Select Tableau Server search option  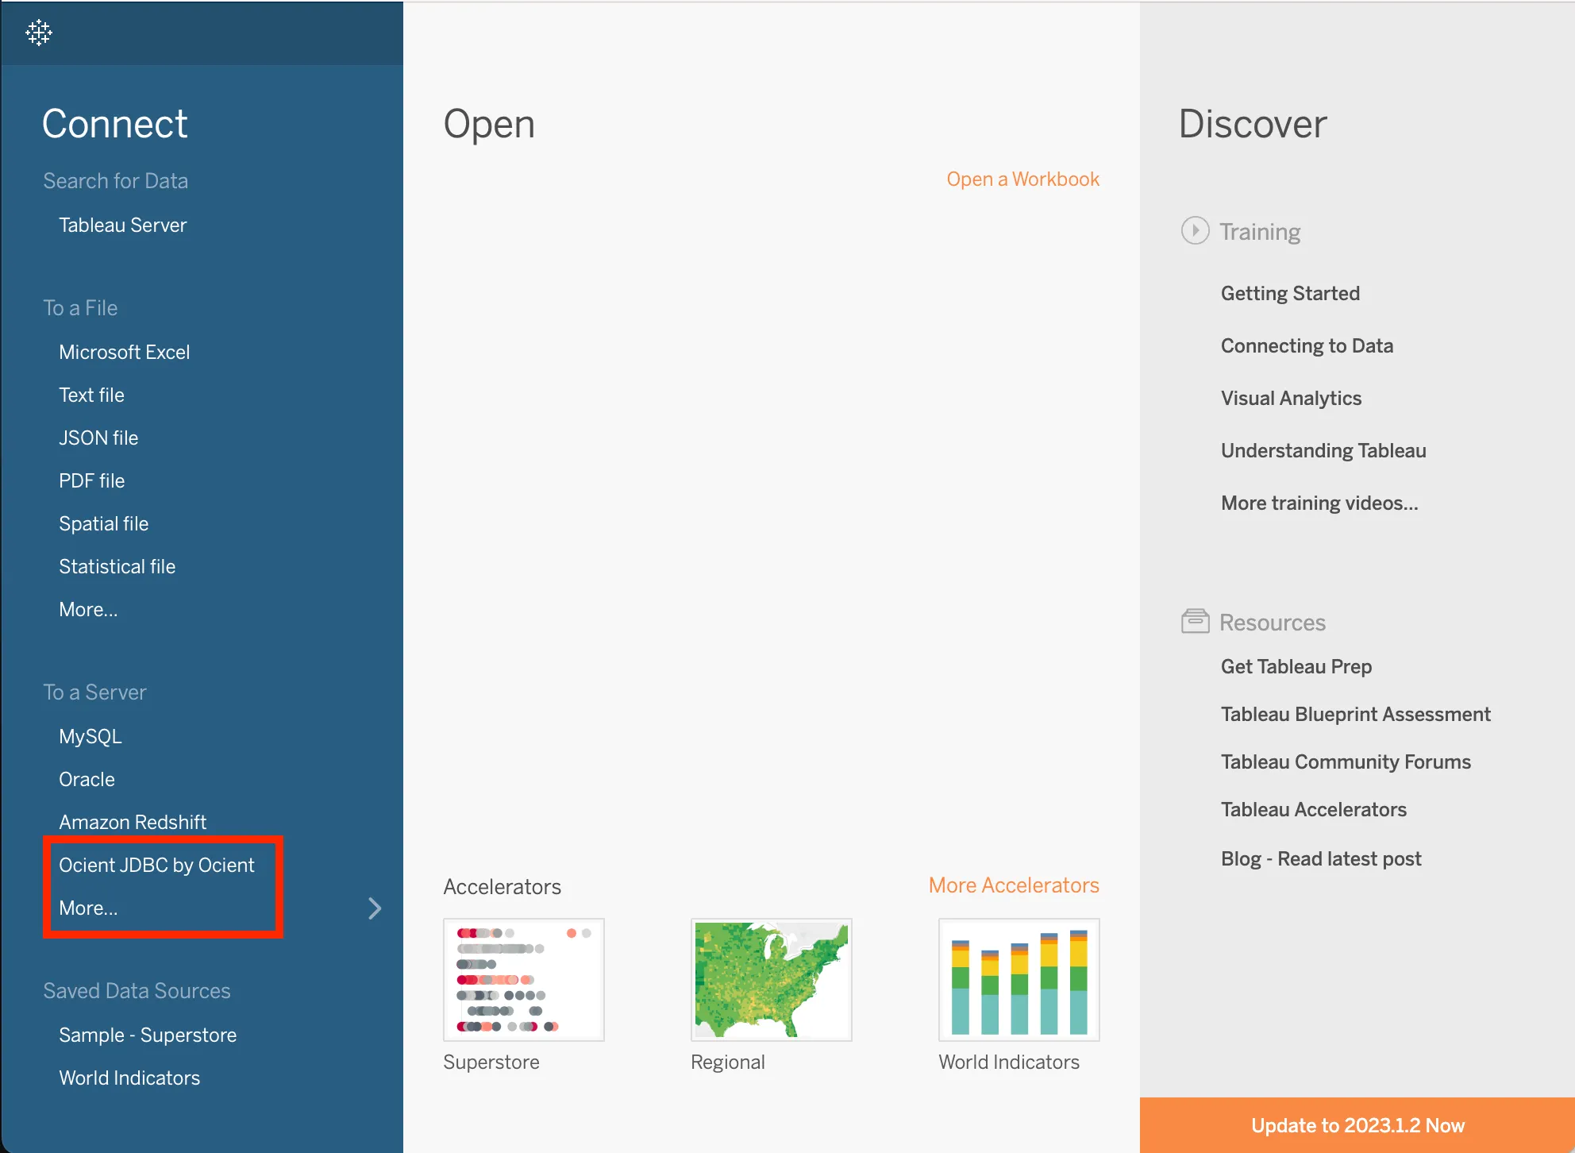(x=122, y=224)
